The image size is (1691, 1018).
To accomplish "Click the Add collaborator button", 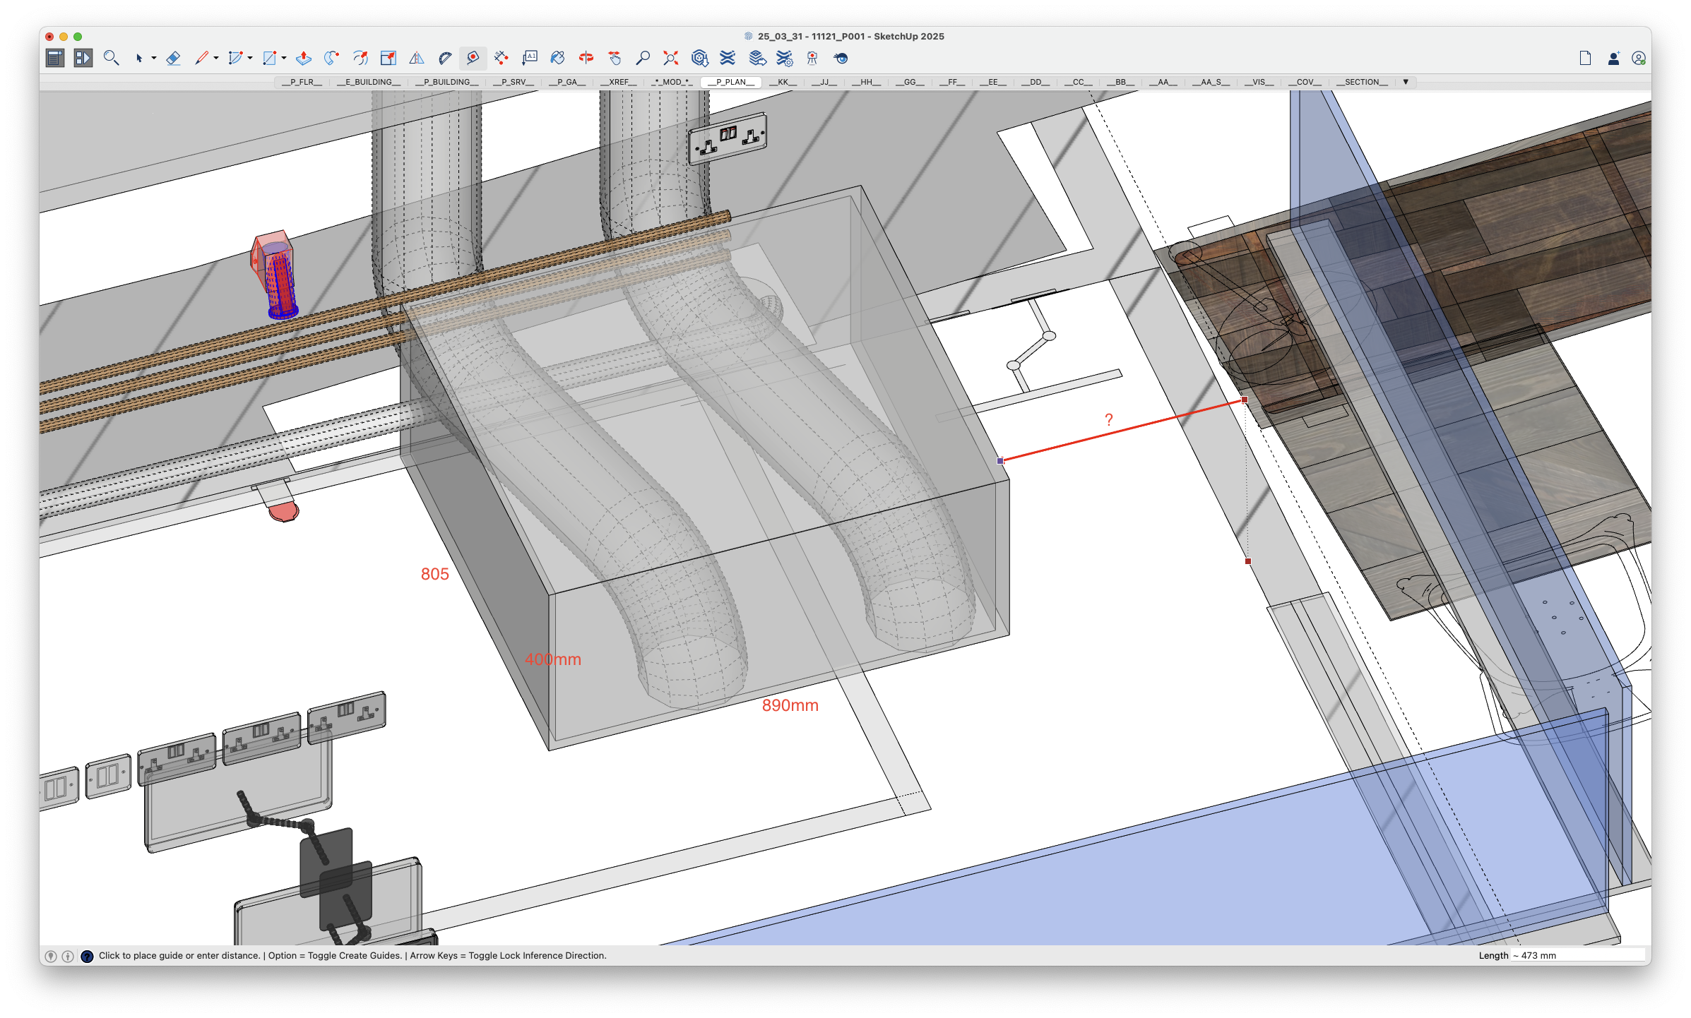I will [x=1613, y=58].
